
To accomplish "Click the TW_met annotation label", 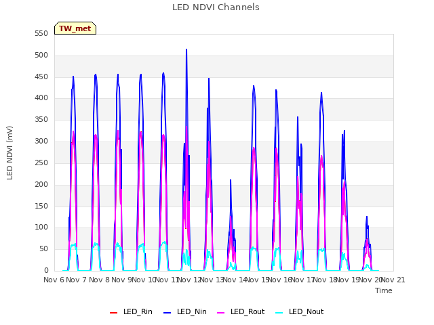I will pyautogui.click(x=75, y=28).
